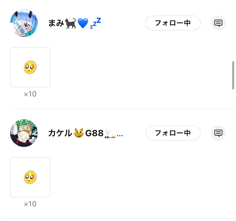
Task: Open まみ's blue-haired avatar profile
Action: point(24,23)
